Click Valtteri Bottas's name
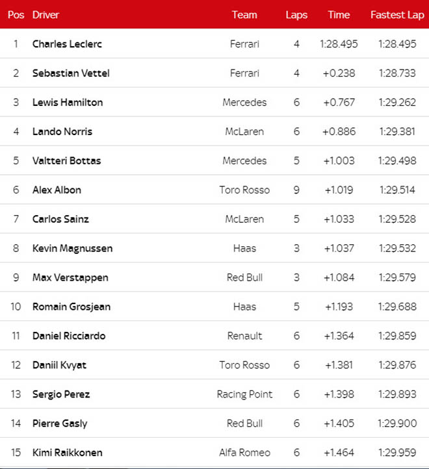429x469 pixels. [x=67, y=161]
